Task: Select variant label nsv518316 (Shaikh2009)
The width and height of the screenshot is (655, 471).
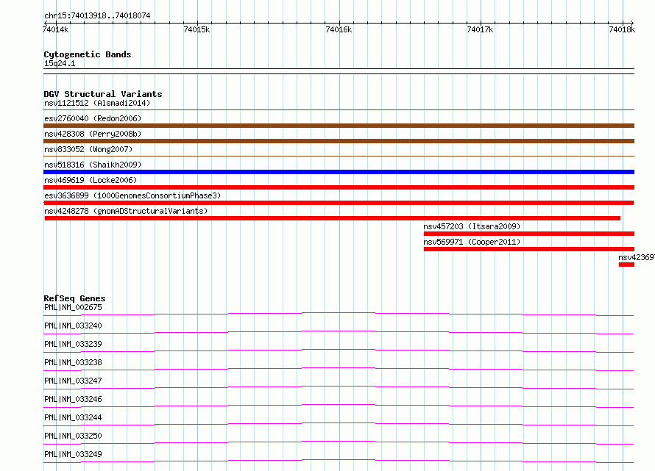Action: click(x=93, y=165)
